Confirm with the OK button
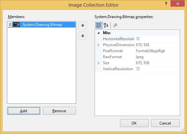Screen dimensions: 187x134 point(134,123)
